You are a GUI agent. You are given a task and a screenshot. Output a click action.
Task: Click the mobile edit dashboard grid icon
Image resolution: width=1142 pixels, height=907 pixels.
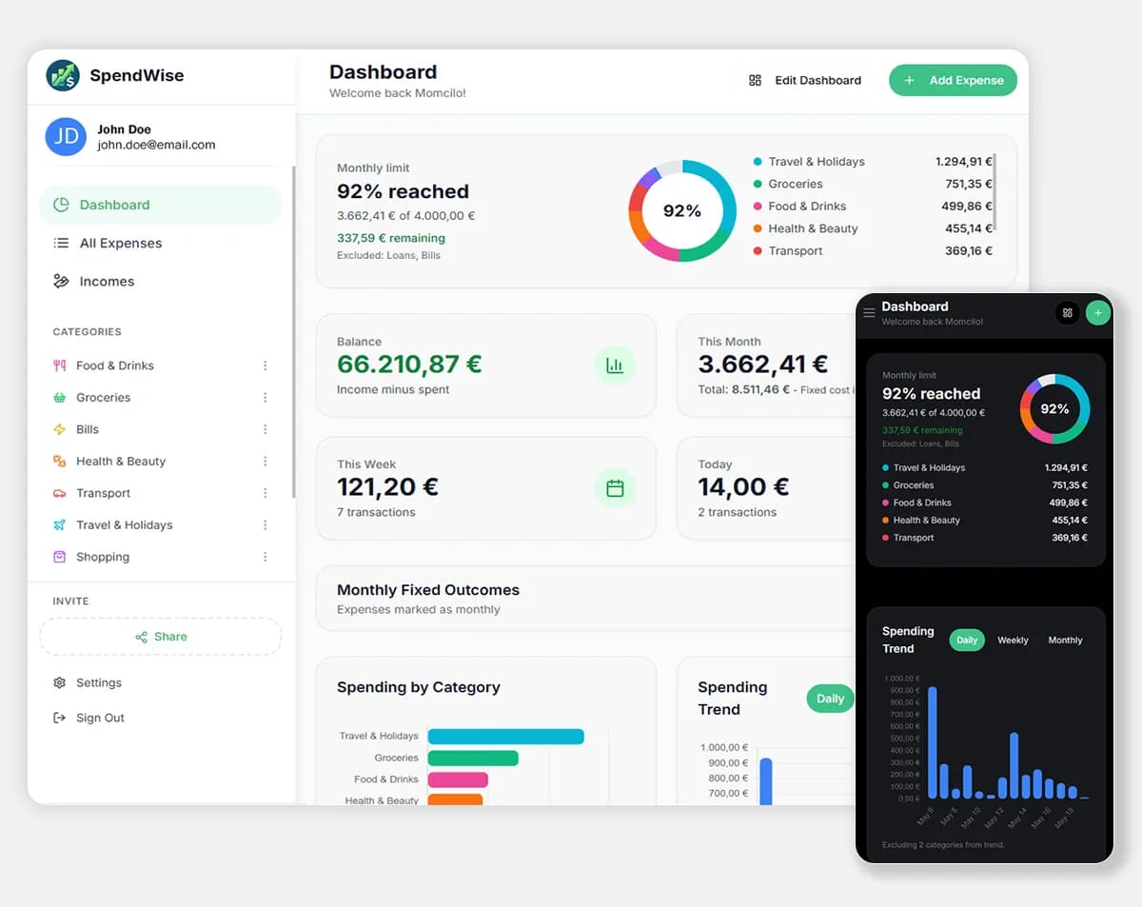(x=1068, y=312)
